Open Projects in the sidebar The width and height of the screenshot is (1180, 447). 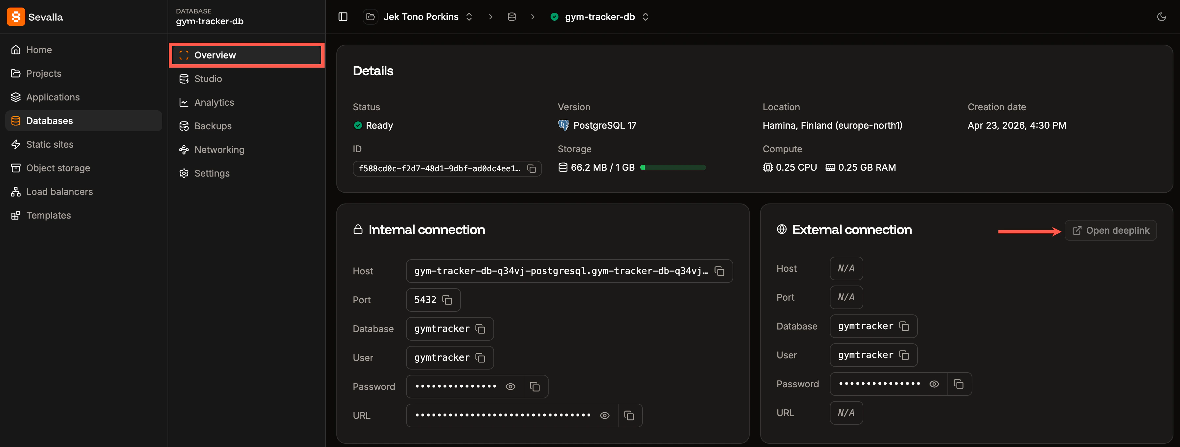coord(83,74)
